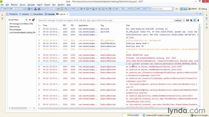Select the 'Shutting down VM' log row
Viewport: 209px width, 117px height.
tap(118, 46)
